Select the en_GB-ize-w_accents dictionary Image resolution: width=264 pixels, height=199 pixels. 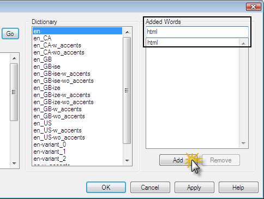point(77,95)
